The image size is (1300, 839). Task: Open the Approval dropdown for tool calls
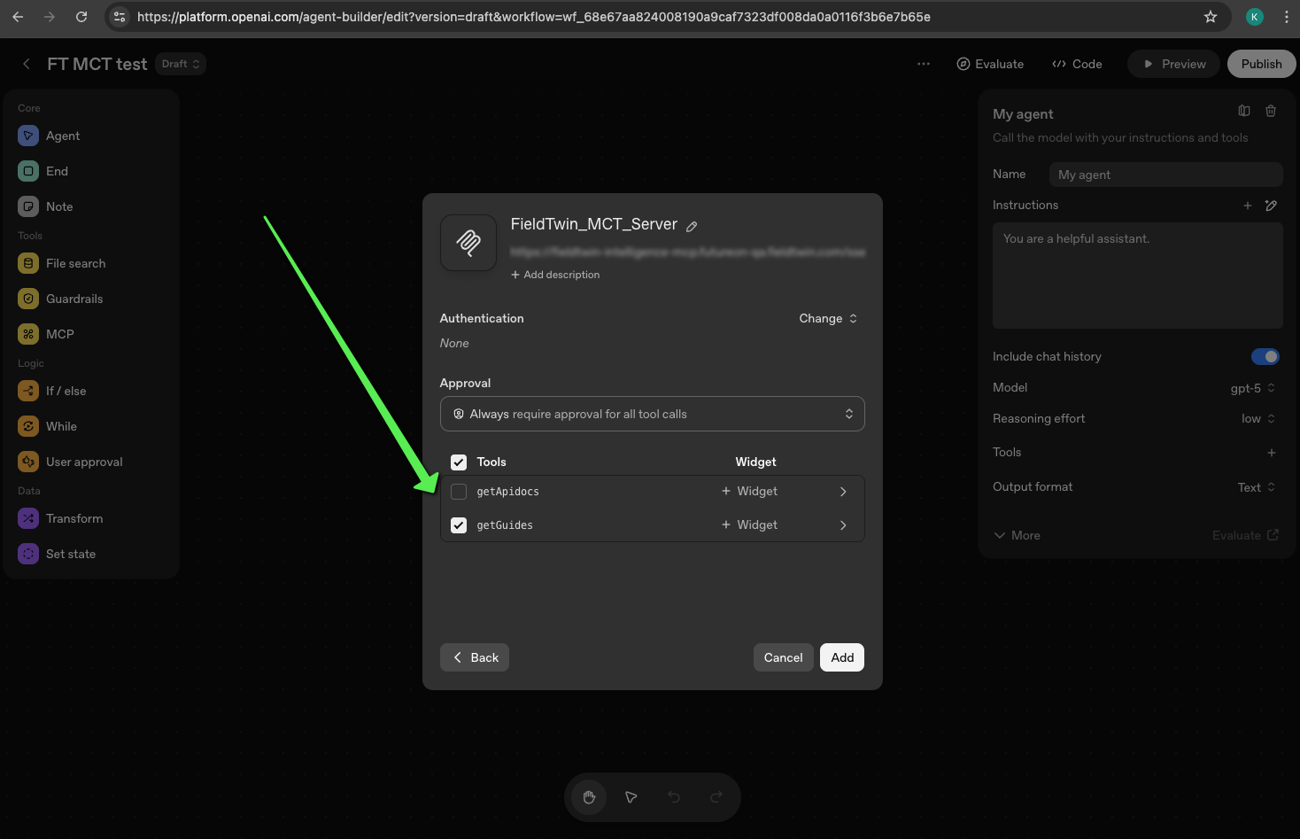coord(652,414)
